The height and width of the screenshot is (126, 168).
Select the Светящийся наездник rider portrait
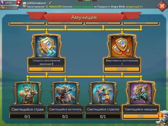(141, 94)
